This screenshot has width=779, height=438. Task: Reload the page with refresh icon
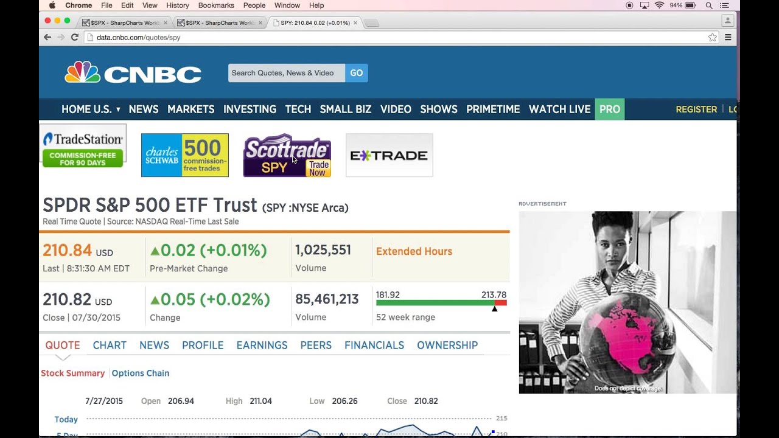coord(75,37)
